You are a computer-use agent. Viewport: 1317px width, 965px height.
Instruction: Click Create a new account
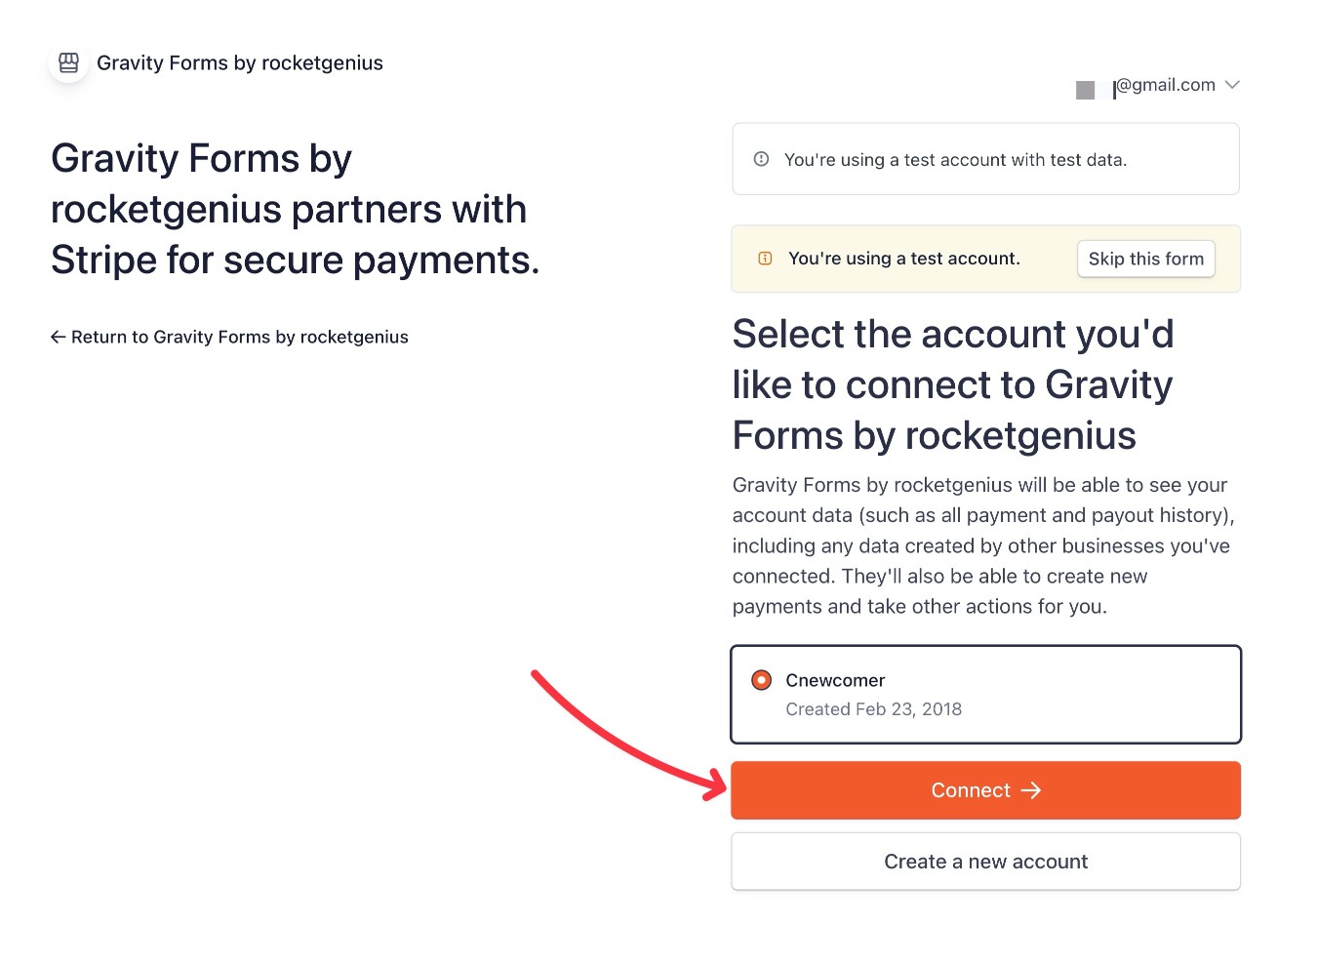[x=985, y=862]
